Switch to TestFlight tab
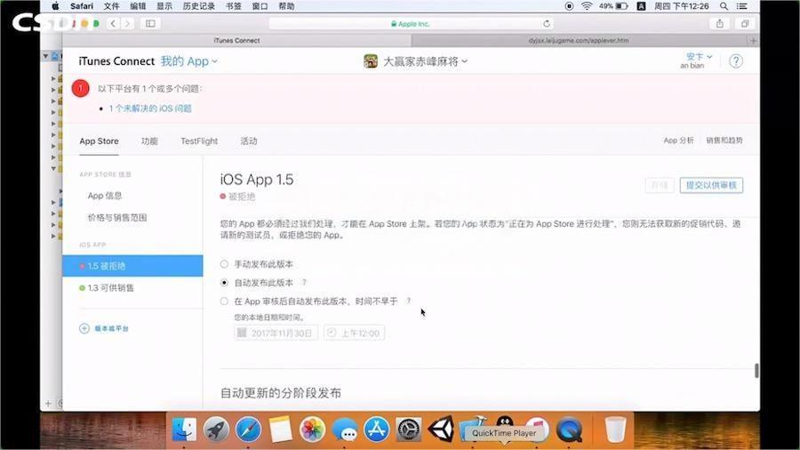This screenshot has height=450, width=800. tap(199, 141)
